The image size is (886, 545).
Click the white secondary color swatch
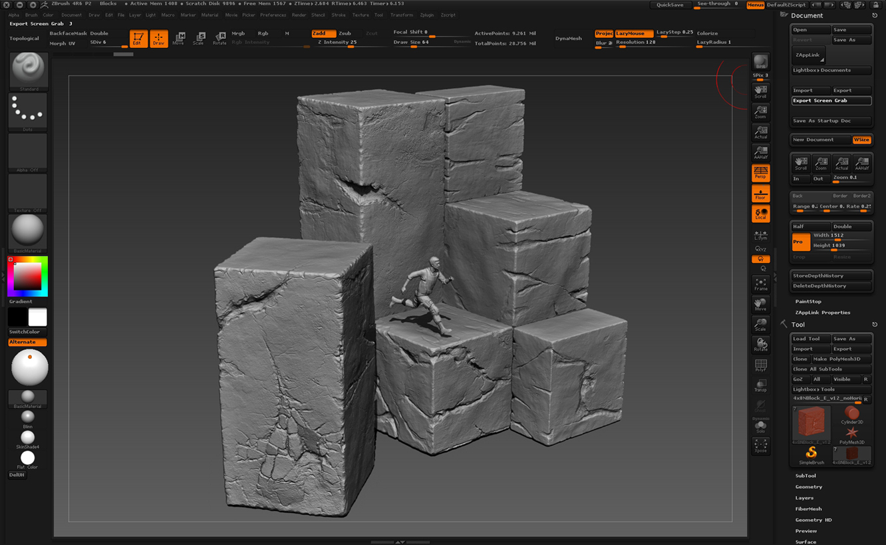coord(38,317)
